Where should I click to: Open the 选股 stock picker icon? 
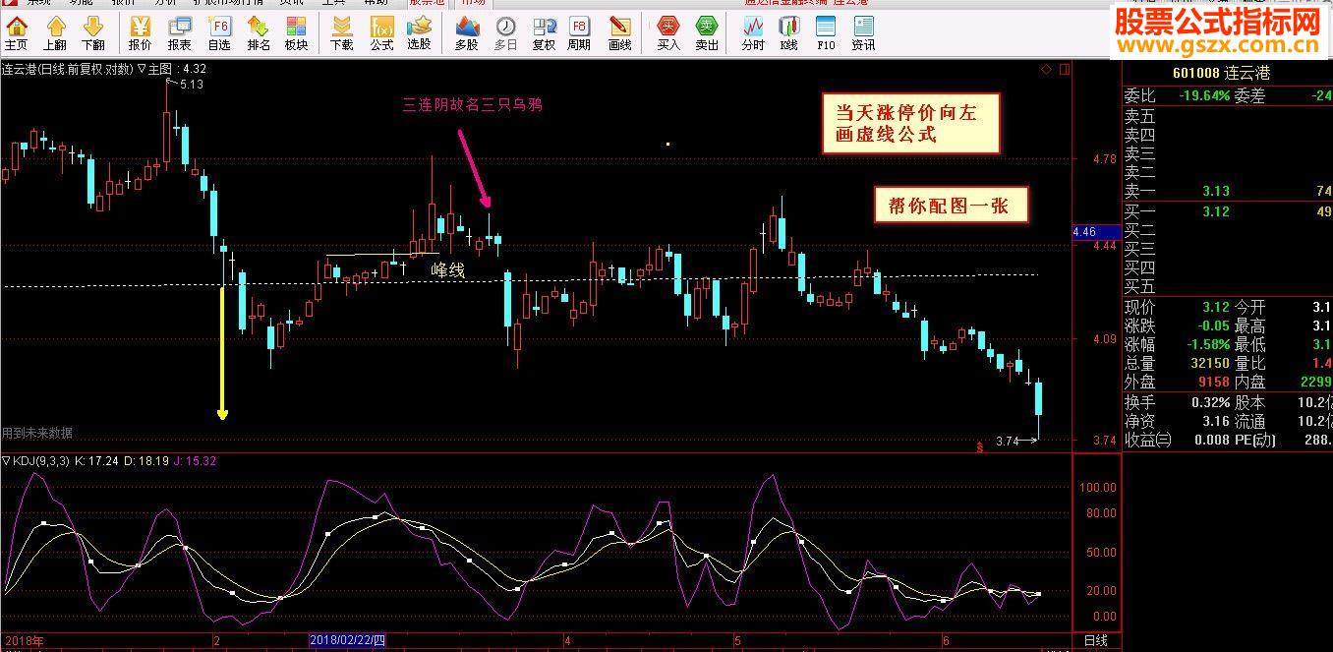coord(420,32)
